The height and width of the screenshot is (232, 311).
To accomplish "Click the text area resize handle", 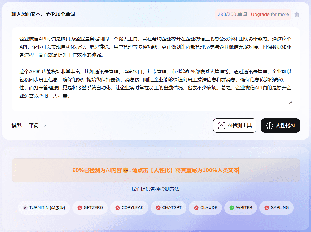I will [x=290, y=102].
